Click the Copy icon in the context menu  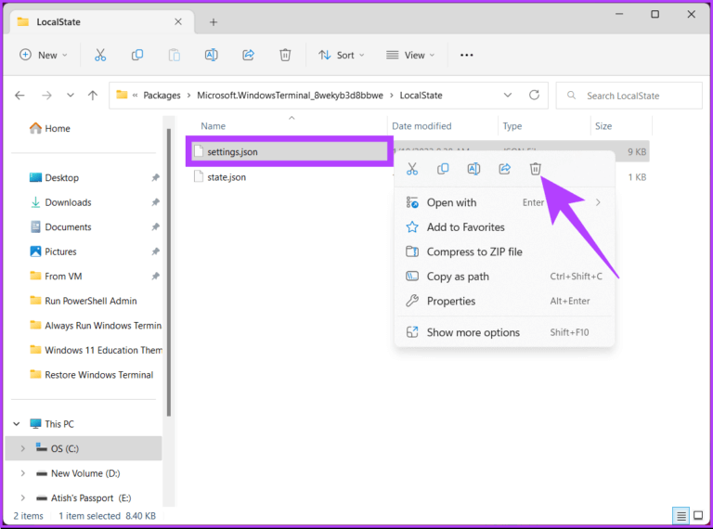click(x=443, y=169)
